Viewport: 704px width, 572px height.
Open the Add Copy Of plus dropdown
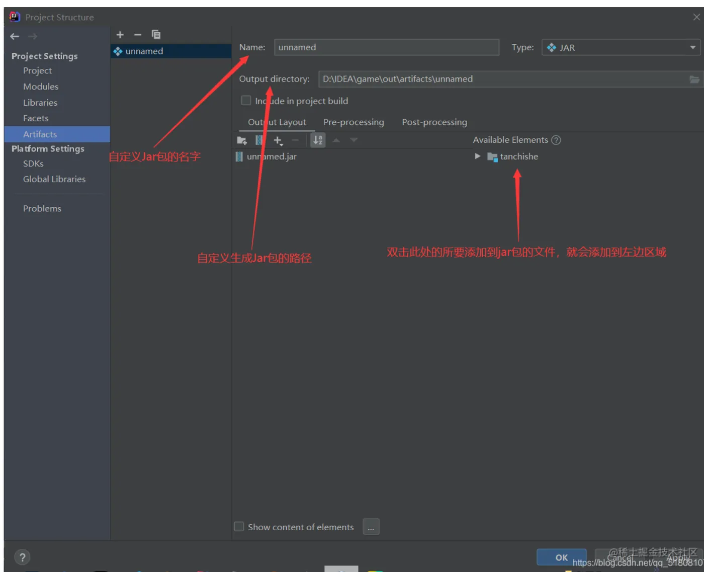pyautogui.click(x=278, y=140)
